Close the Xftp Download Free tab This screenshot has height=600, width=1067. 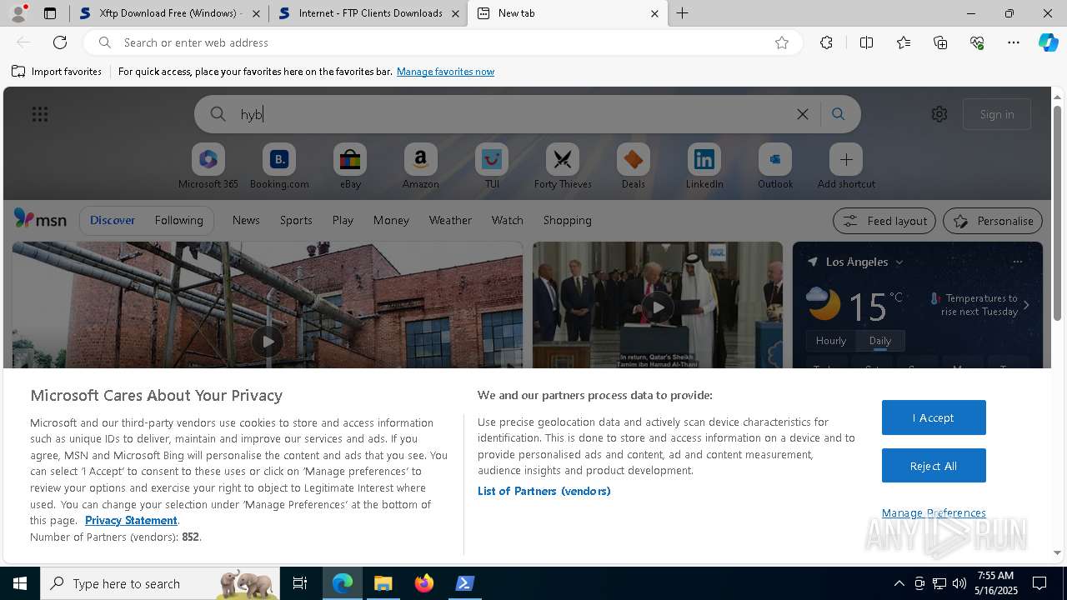click(256, 13)
